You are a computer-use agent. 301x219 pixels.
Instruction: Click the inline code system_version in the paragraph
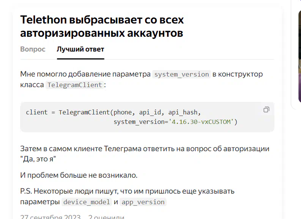point(181,74)
